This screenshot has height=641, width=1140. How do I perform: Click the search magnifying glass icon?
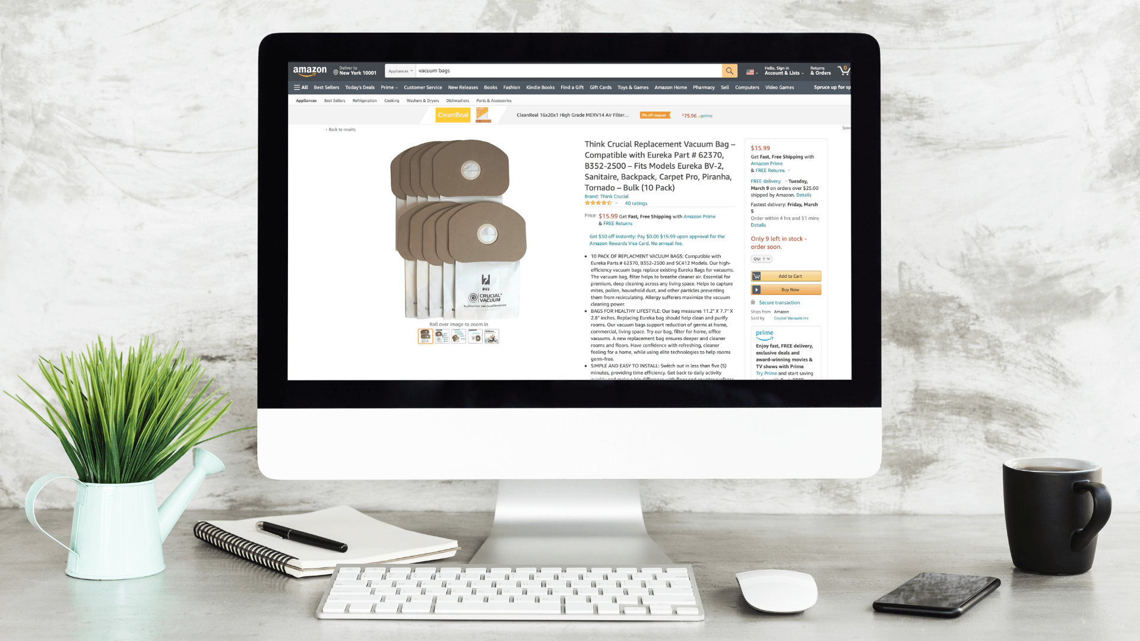[x=729, y=71]
